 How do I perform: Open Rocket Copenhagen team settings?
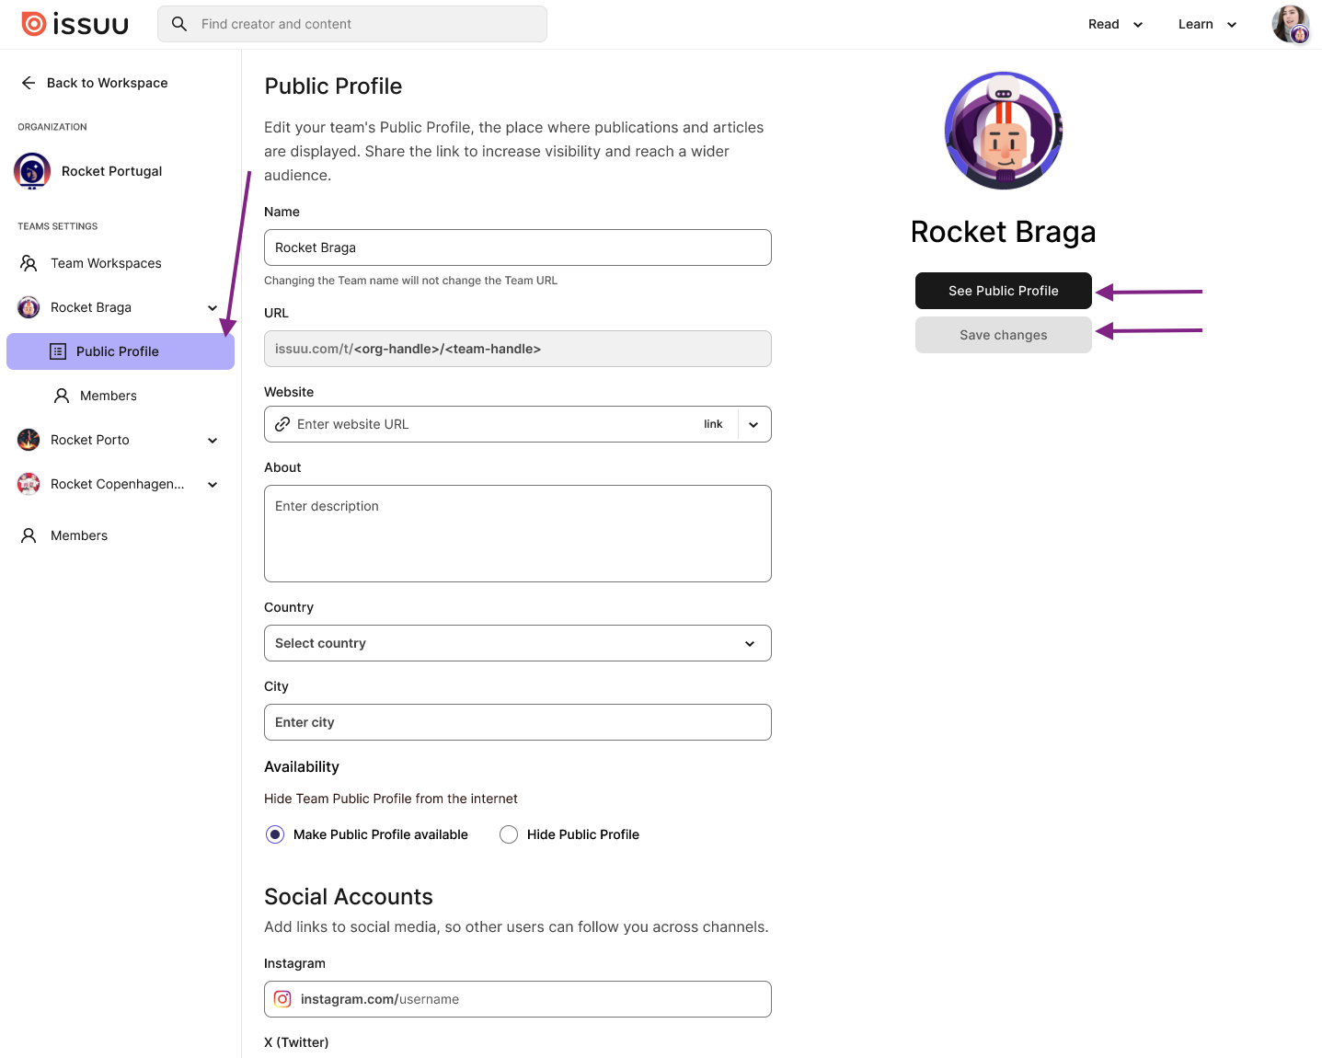pyautogui.click(x=118, y=484)
